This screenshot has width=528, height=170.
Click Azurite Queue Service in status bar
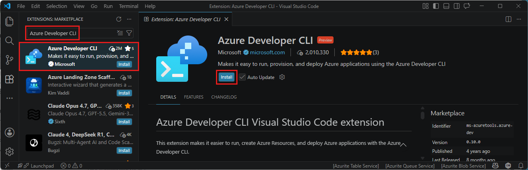pos(410,166)
